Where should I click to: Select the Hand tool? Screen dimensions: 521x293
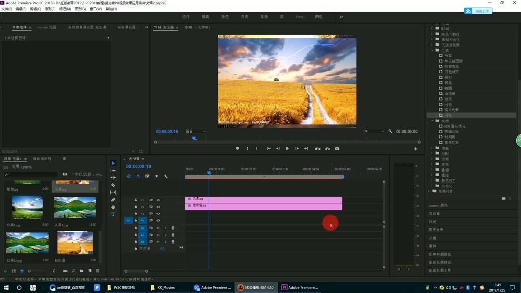pyautogui.click(x=113, y=207)
